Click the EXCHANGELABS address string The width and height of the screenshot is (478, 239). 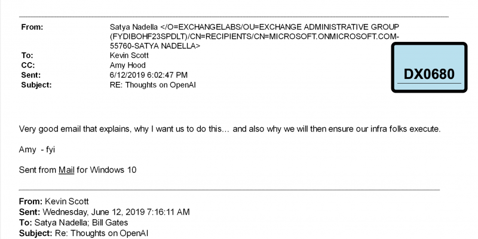point(255,36)
